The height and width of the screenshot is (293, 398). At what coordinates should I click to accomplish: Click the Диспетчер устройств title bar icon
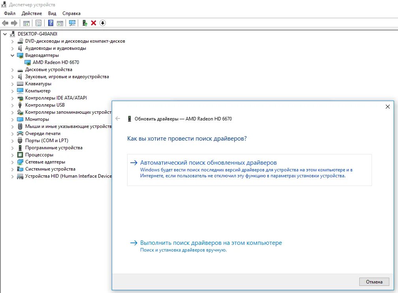point(4,5)
